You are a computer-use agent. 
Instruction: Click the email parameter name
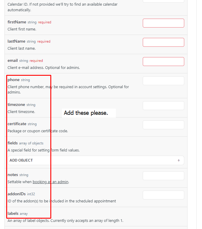pos(12,61)
